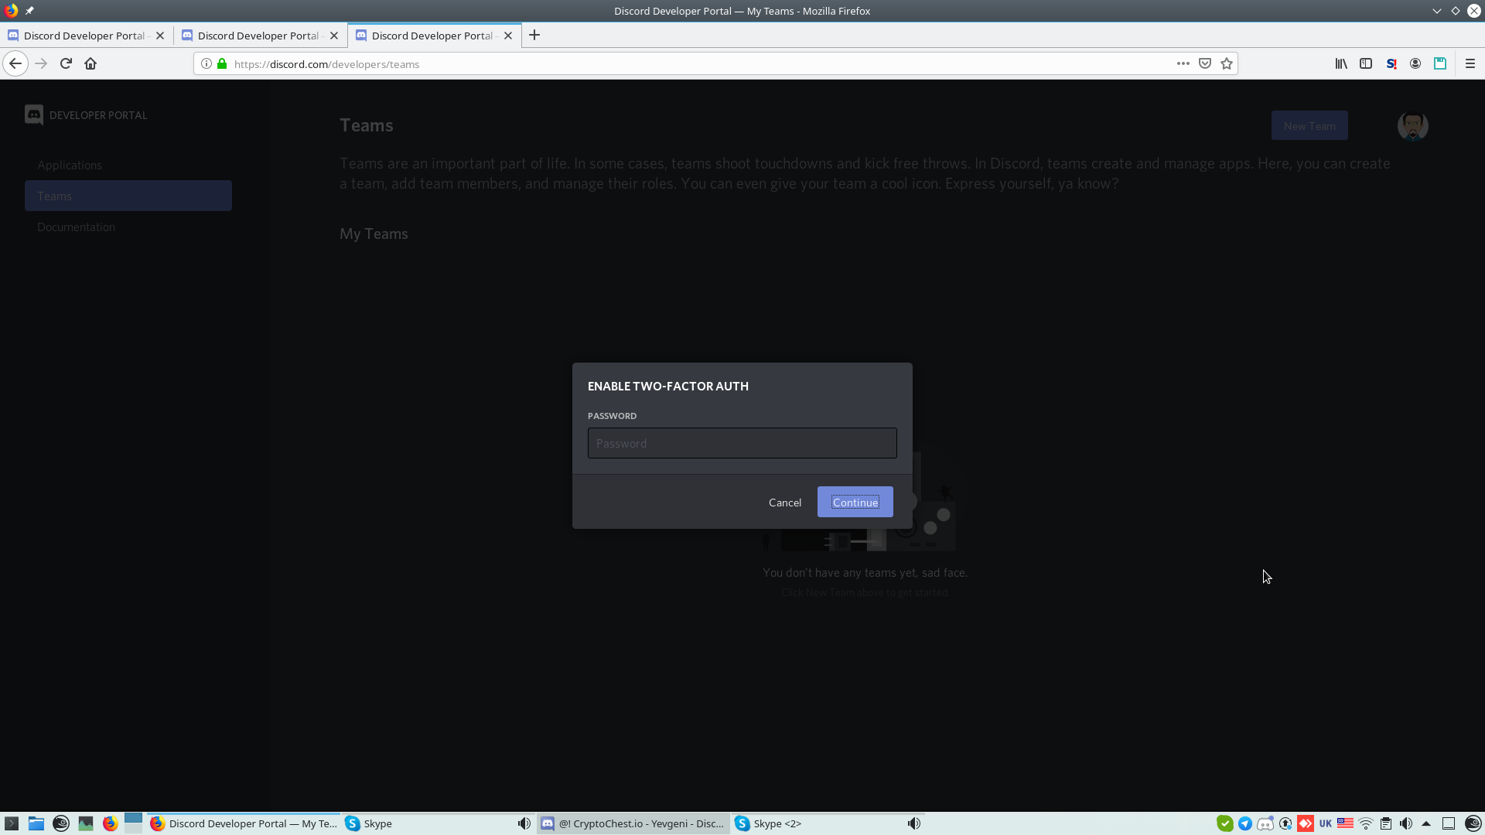Go back to previous page
This screenshot has width=1485, height=835.
pyautogui.click(x=15, y=63)
